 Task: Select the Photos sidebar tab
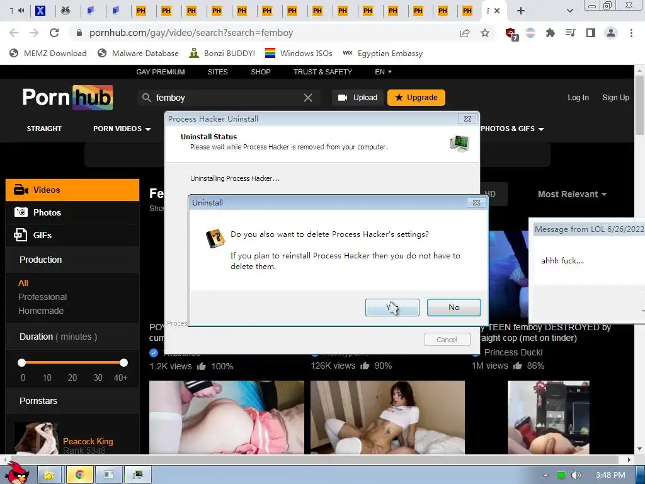click(72, 213)
